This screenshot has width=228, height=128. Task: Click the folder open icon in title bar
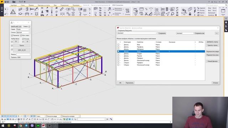[14, 2]
